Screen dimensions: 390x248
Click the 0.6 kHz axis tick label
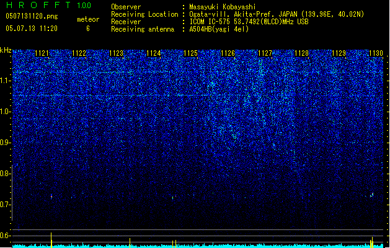(5, 236)
